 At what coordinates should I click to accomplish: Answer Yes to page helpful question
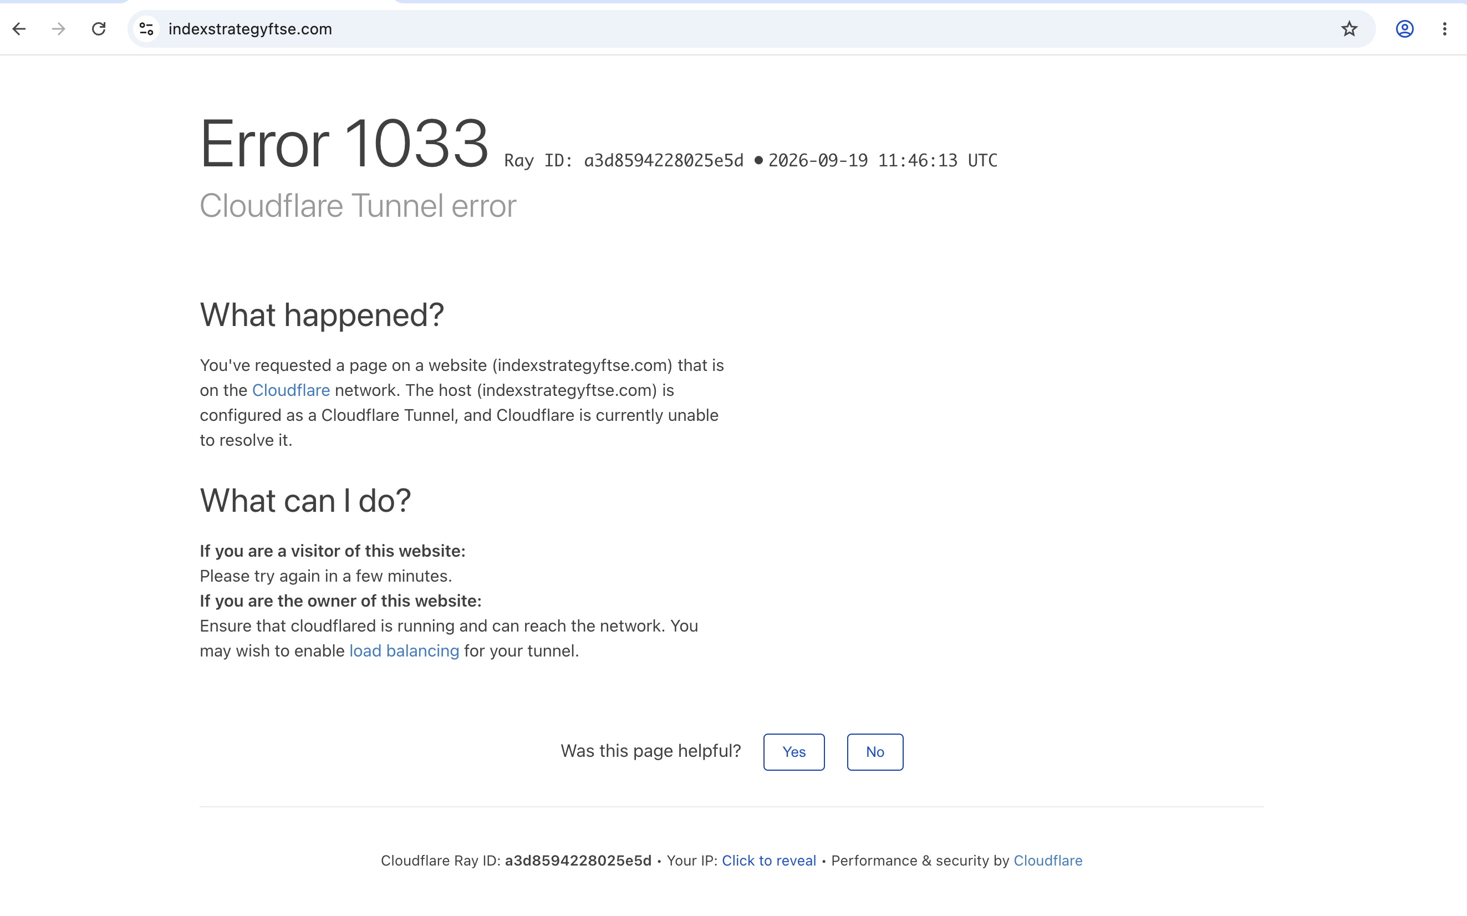coord(793,752)
